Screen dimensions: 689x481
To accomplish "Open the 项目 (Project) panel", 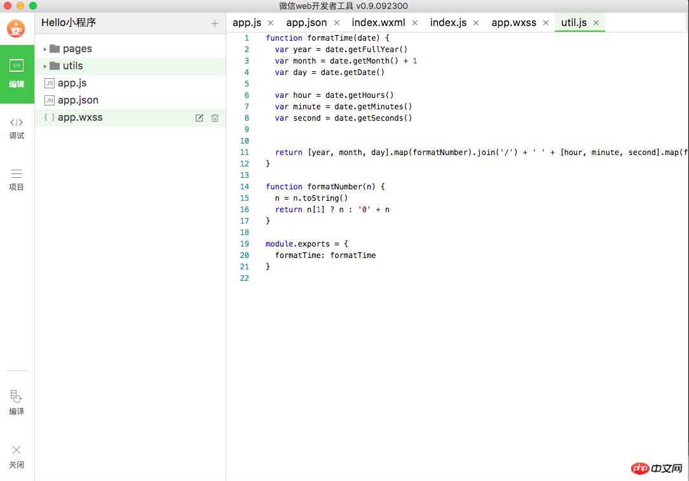I will coord(17,179).
